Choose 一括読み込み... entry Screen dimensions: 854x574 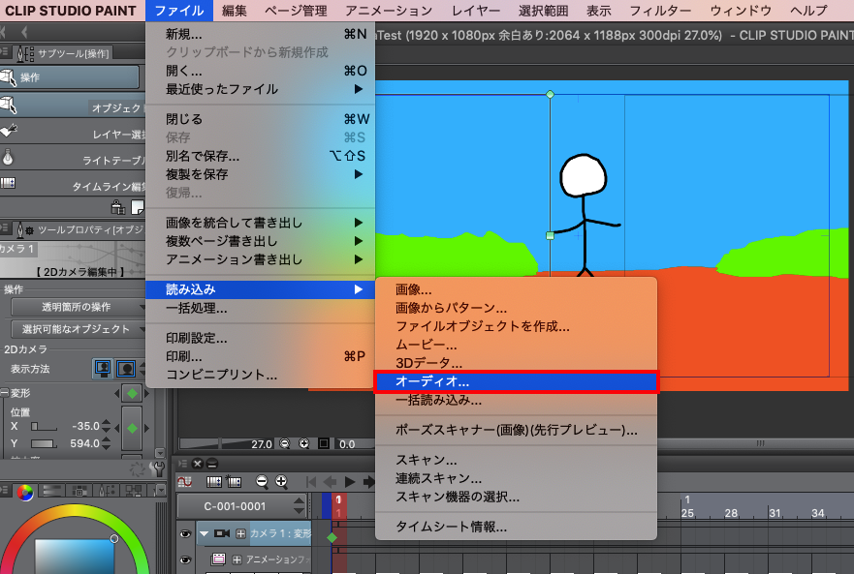pos(517,401)
